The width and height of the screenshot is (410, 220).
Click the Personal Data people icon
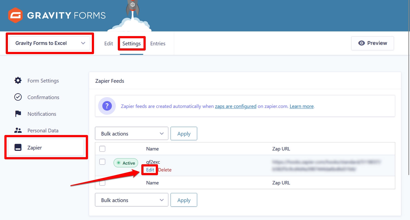click(x=18, y=131)
